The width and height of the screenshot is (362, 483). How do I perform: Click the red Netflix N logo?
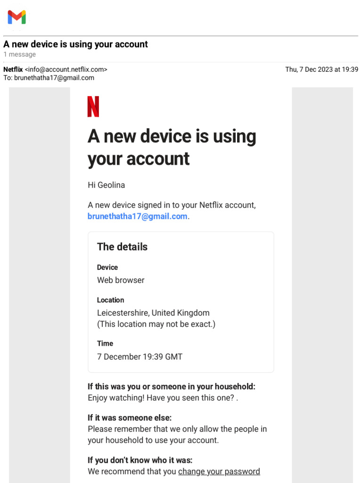[93, 107]
